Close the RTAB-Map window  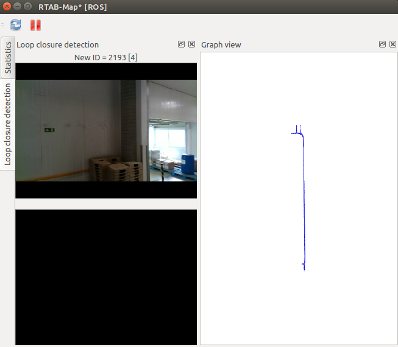(x=7, y=6)
